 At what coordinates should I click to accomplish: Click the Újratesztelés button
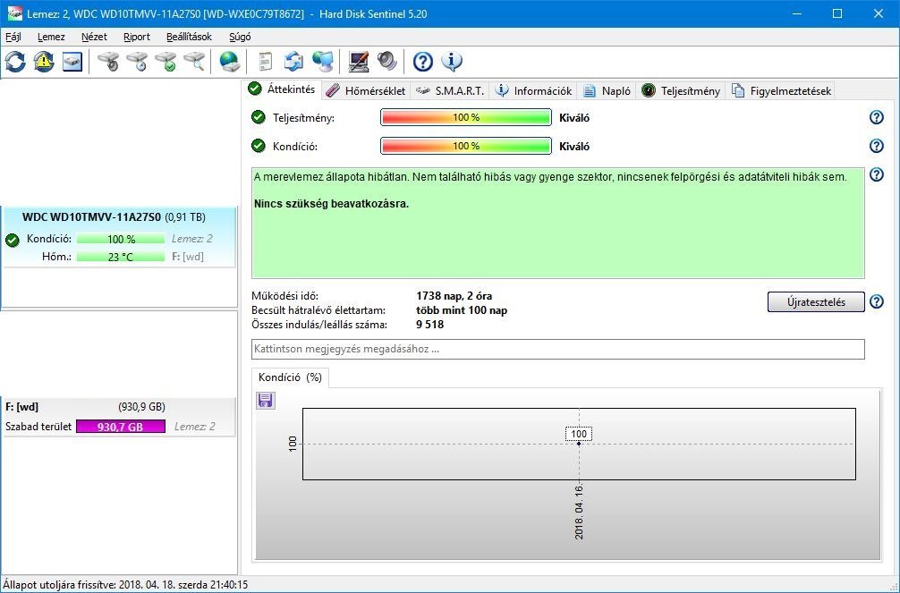point(816,302)
